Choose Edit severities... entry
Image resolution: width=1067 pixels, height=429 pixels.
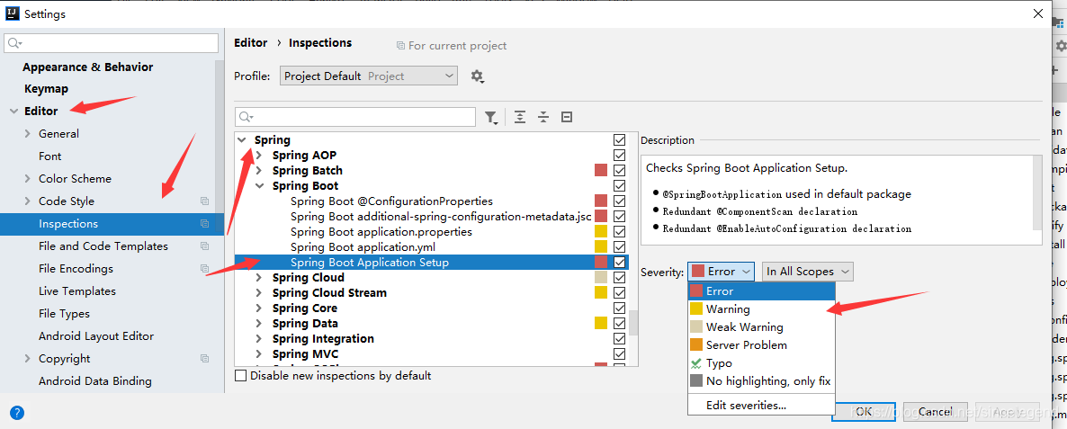pyautogui.click(x=761, y=406)
